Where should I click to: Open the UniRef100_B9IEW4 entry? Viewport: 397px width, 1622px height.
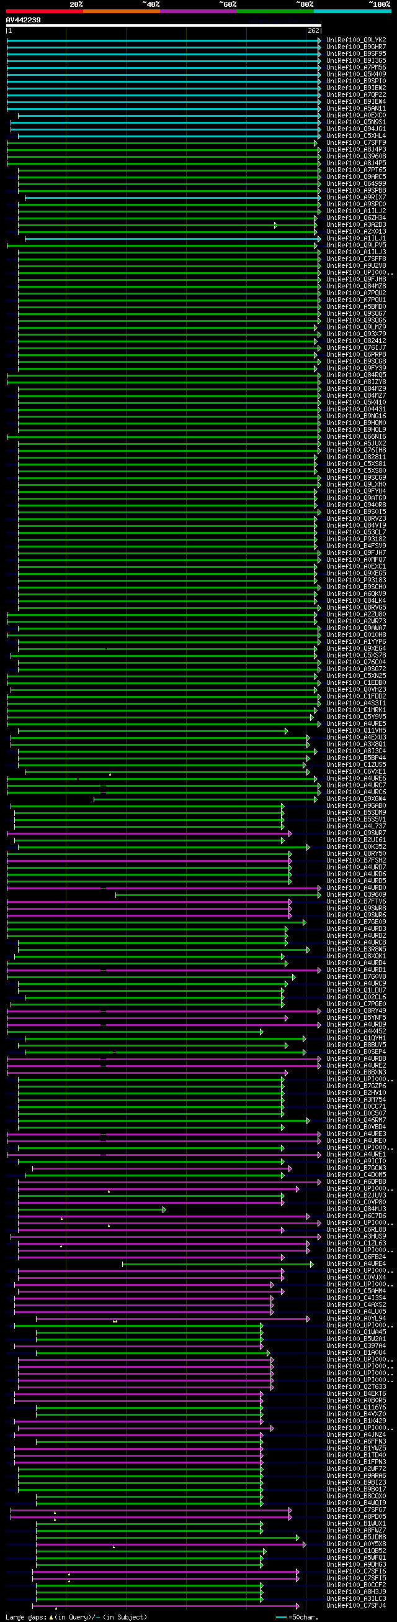coord(356,102)
